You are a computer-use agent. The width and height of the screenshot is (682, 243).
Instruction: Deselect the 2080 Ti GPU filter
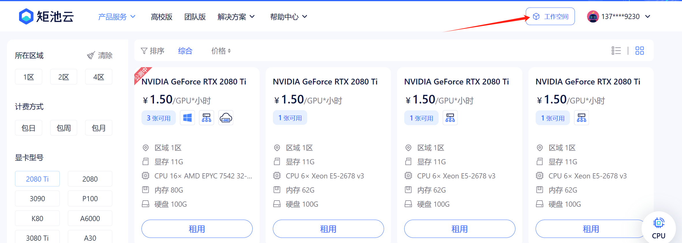tap(37, 179)
